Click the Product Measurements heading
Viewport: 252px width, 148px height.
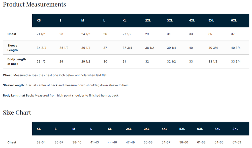(35, 4)
